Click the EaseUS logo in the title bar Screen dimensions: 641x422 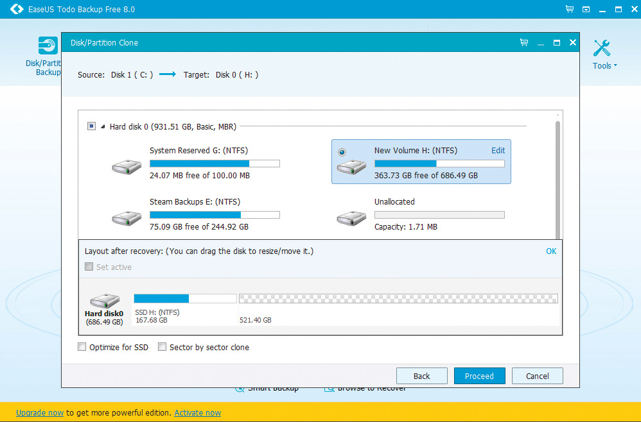tap(17, 9)
